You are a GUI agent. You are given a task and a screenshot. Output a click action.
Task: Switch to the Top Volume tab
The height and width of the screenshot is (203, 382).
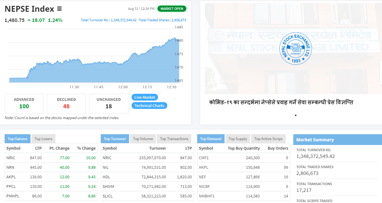point(143,139)
